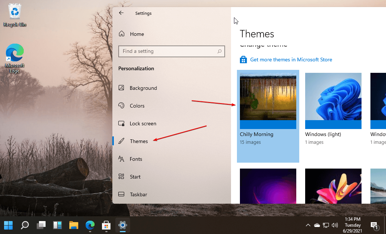Click the Start tiles icon
This screenshot has width=386, height=234.
[121, 176]
